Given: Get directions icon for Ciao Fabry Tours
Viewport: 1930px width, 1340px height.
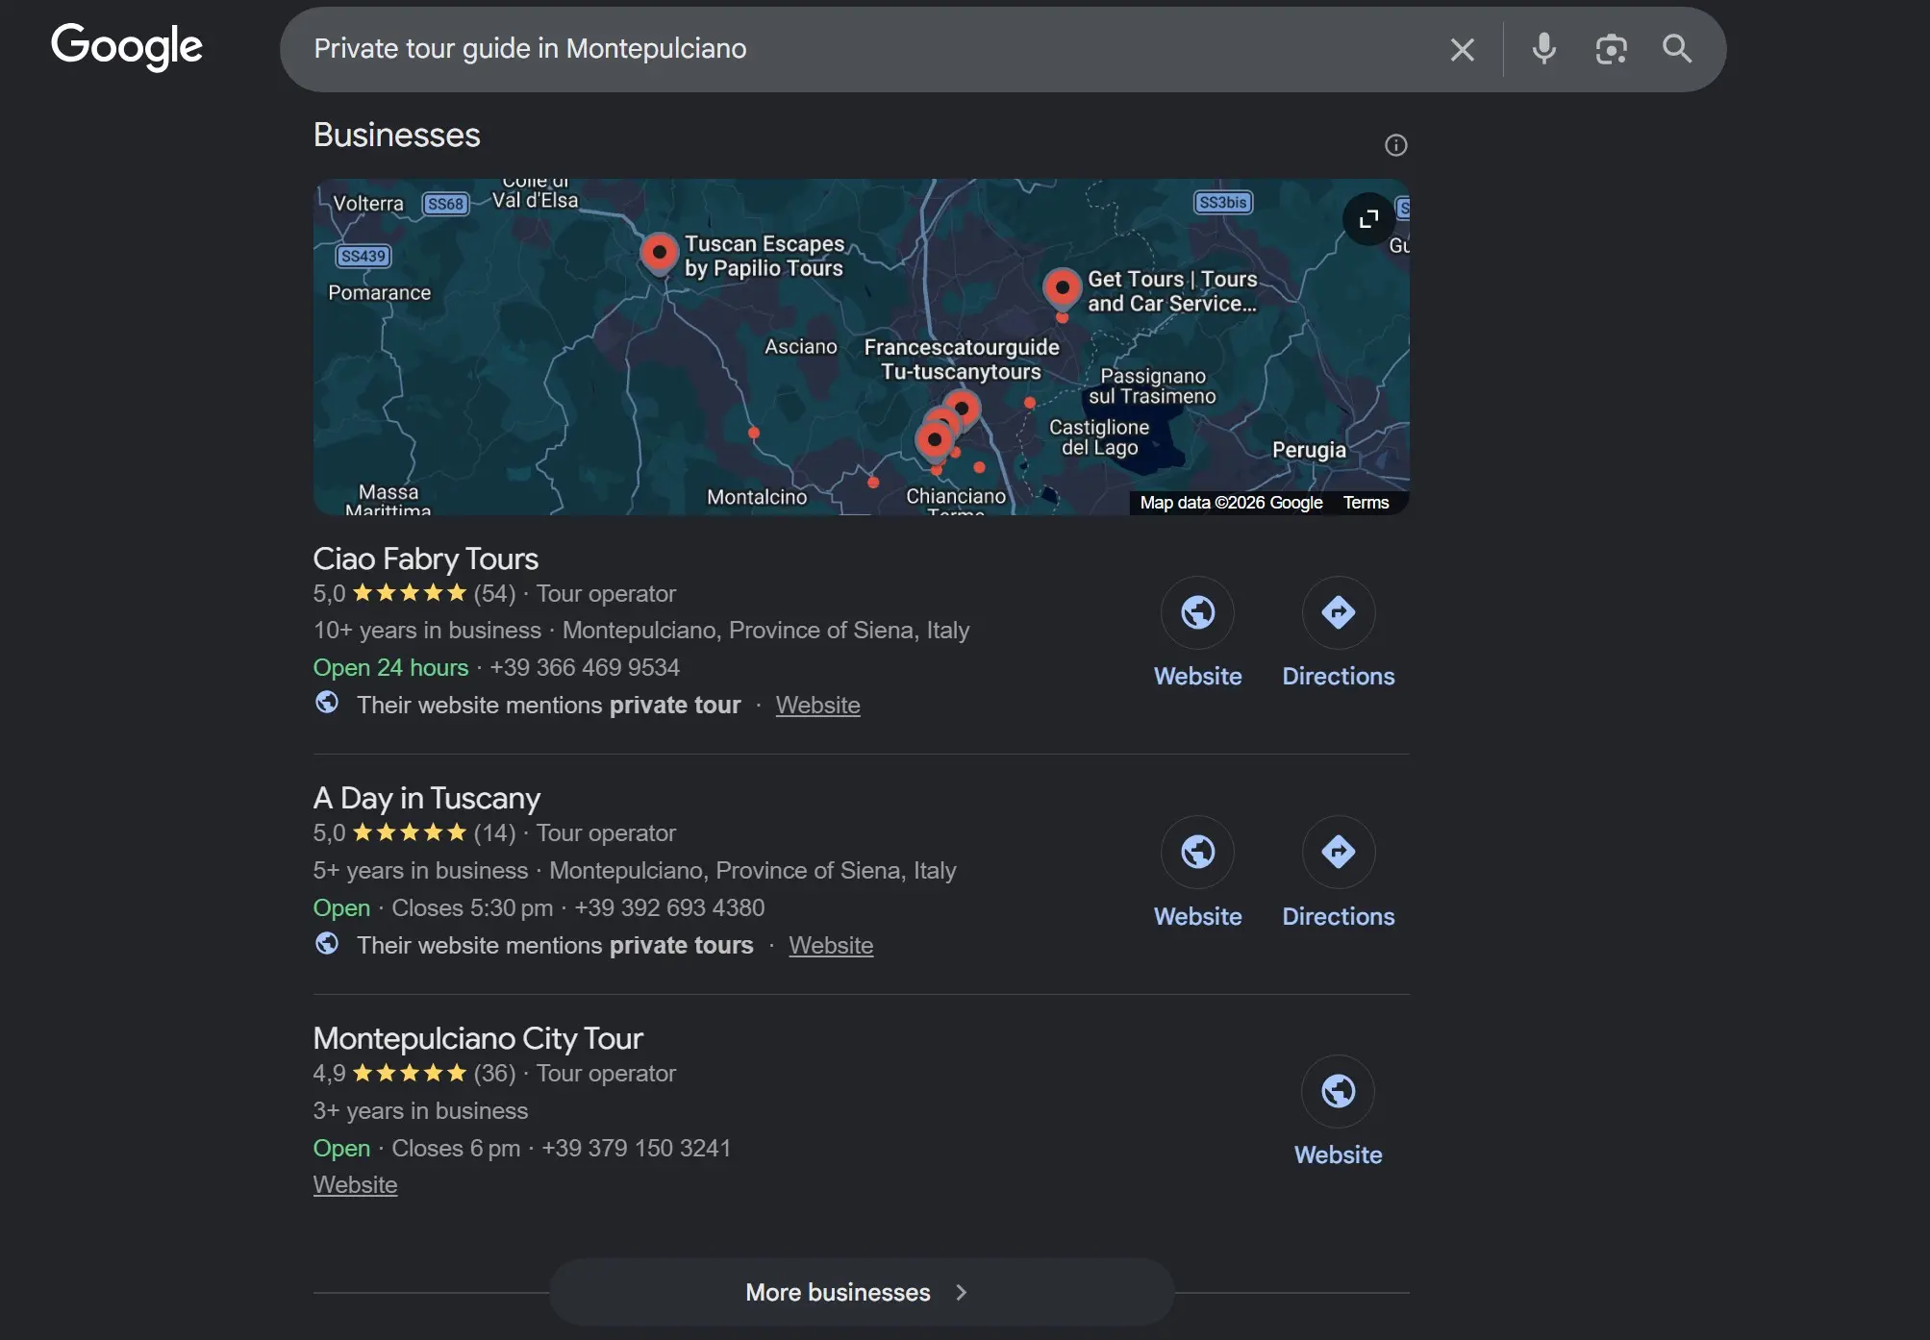Looking at the screenshot, I should click(x=1338, y=612).
